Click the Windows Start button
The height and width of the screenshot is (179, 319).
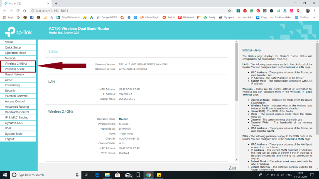click(4, 175)
